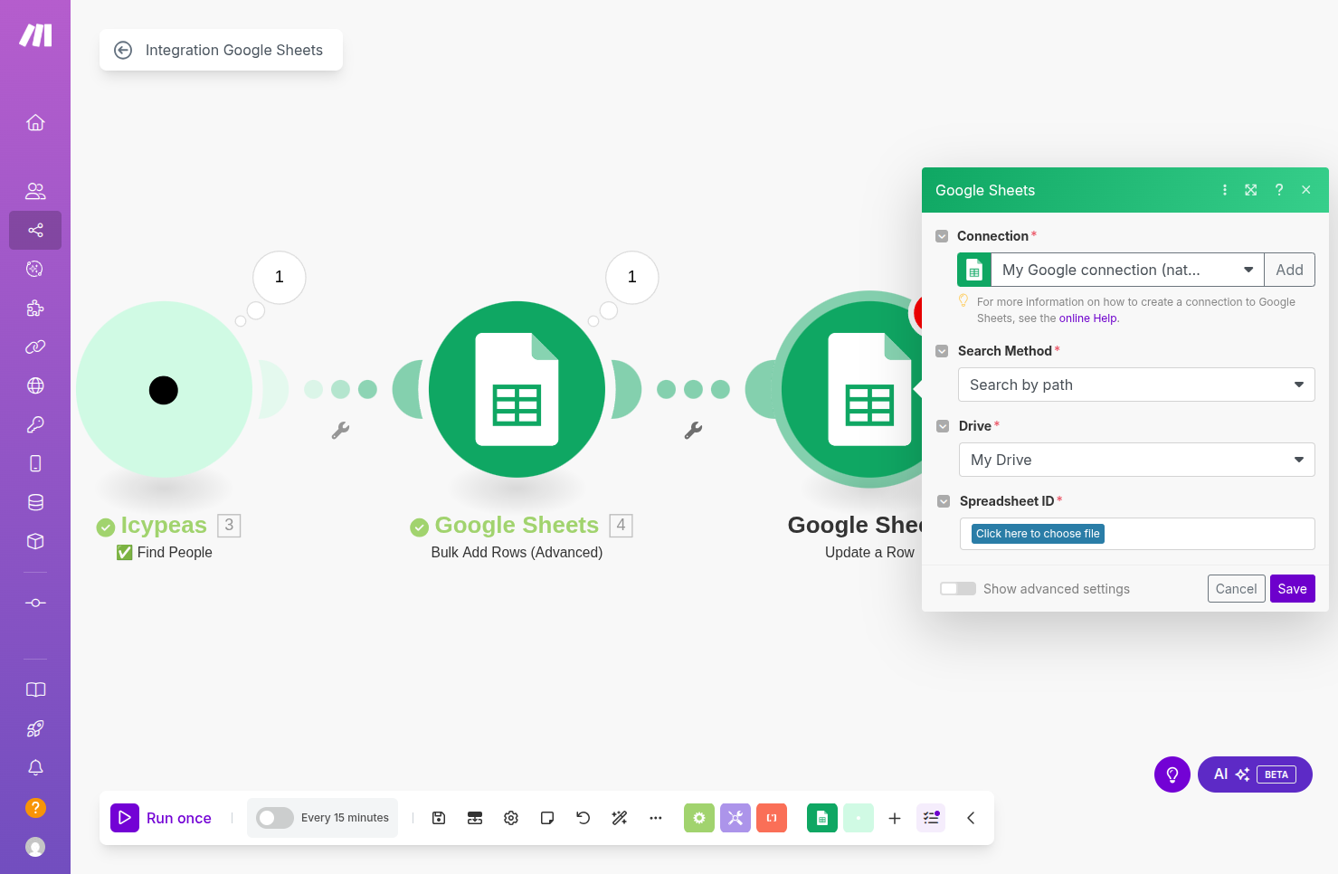Toggle the Drive field map checkbox
Viewport: 1338px width, 874px height.
(943, 426)
